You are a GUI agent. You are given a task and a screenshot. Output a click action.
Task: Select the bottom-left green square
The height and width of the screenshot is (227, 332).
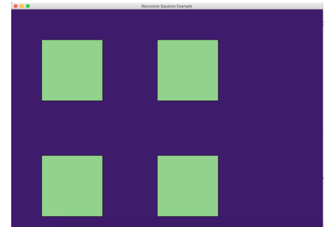pyautogui.click(x=72, y=186)
